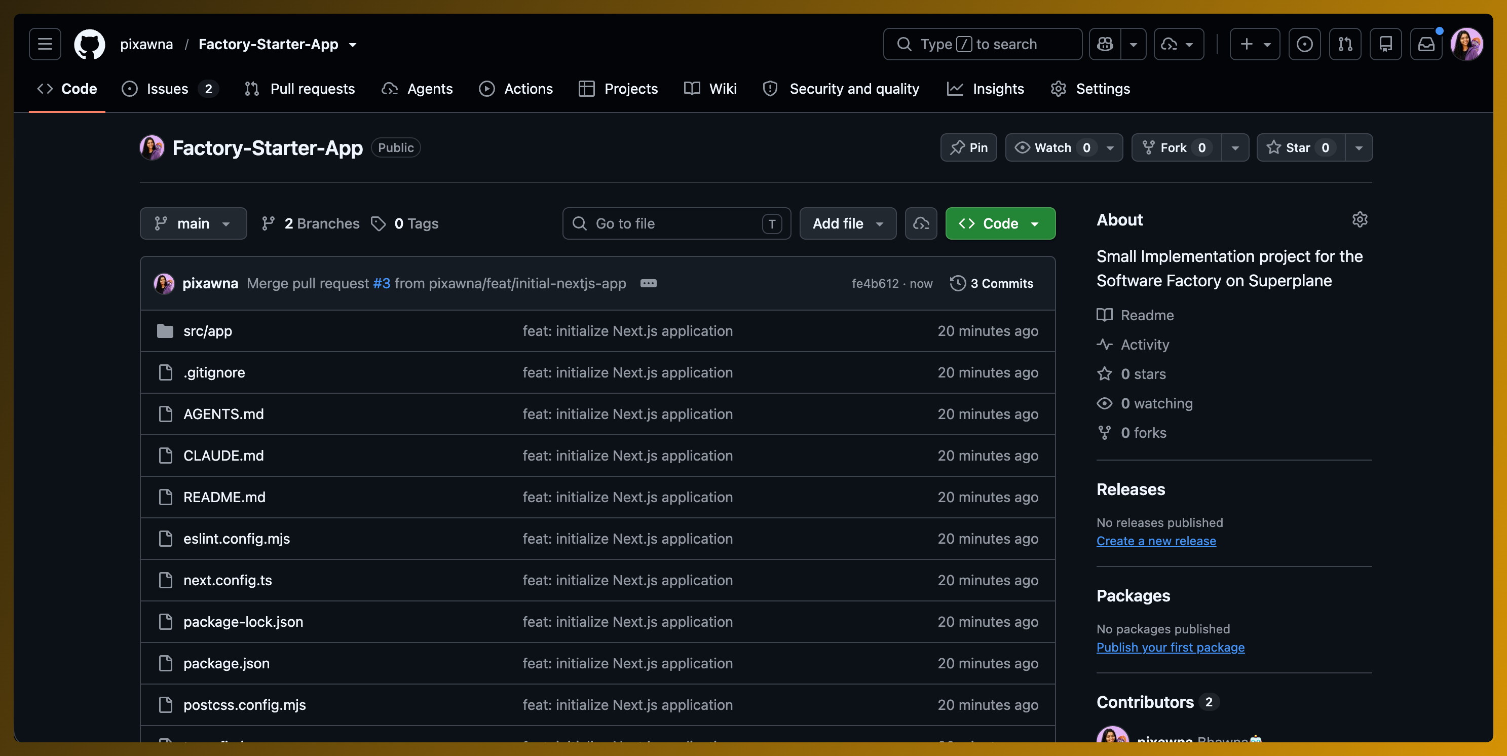This screenshot has width=1507, height=756.
Task: Open eslint.config.mjs file
Action: [236, 538]
